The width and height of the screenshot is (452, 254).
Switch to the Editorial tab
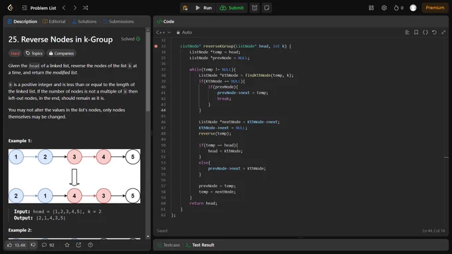point(54,22)
